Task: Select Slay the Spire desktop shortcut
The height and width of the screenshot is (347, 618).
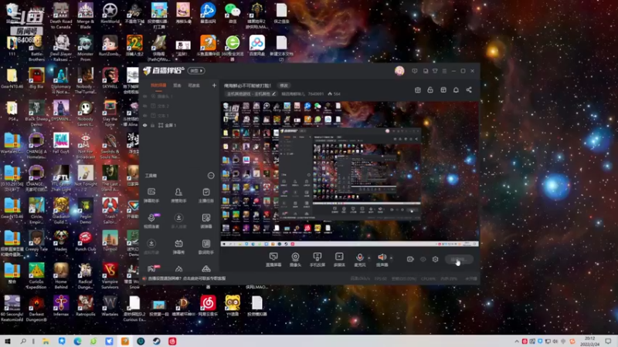Action: 110,113
